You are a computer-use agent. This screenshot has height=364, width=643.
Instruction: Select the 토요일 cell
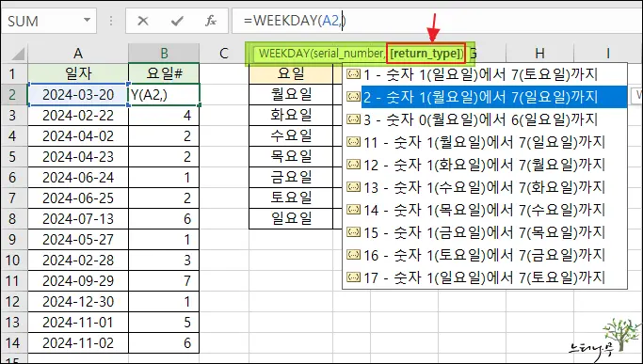click(291, 198)
